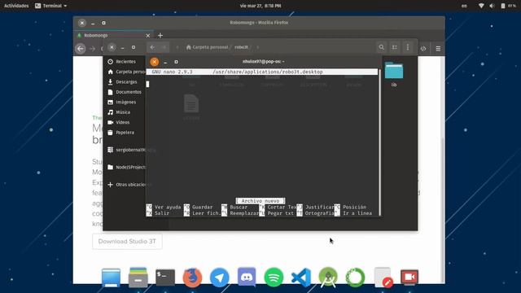The width and height of the screenshot is (521, 293).
Task: Click the volume icon in the top bar
Action: tap(492, 6)
